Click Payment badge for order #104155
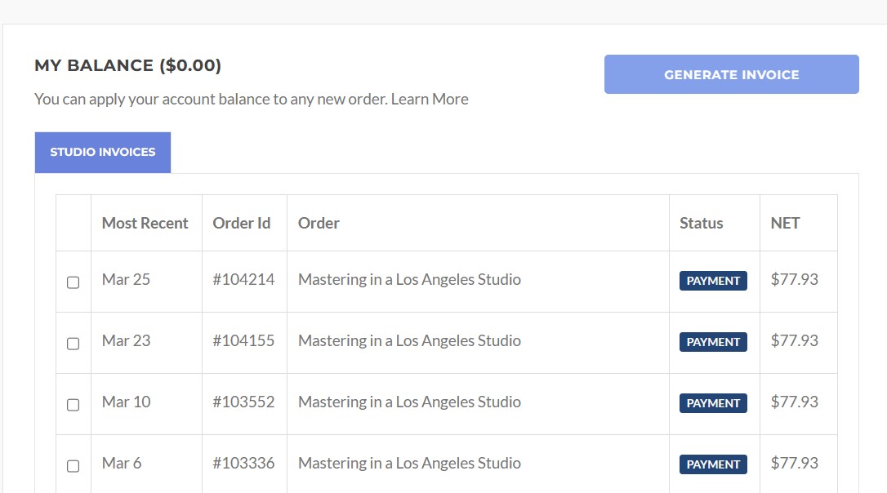The height and width of the screenshot is (493, 887). (x=713, y=342)
